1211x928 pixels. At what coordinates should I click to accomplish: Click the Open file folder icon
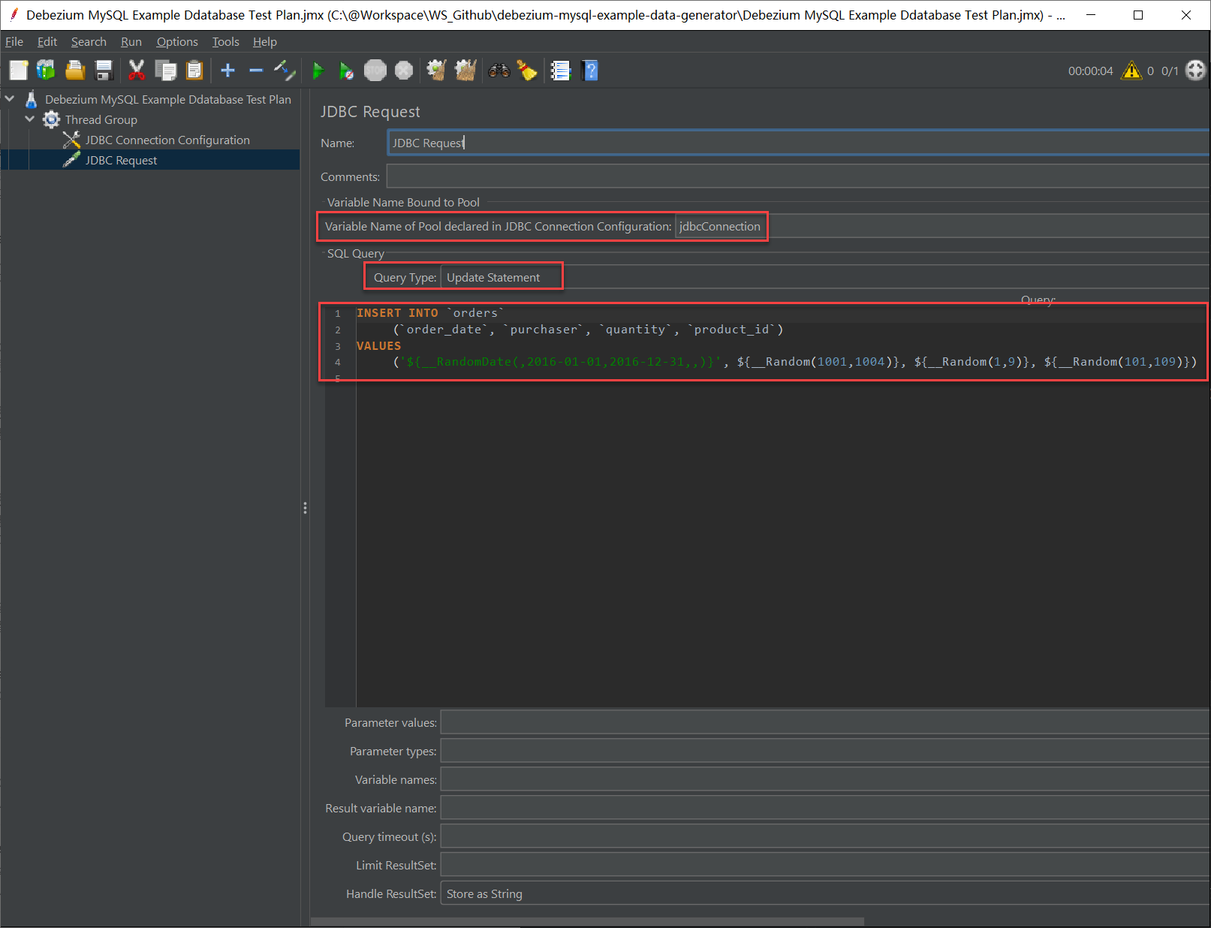click(75, 71)
